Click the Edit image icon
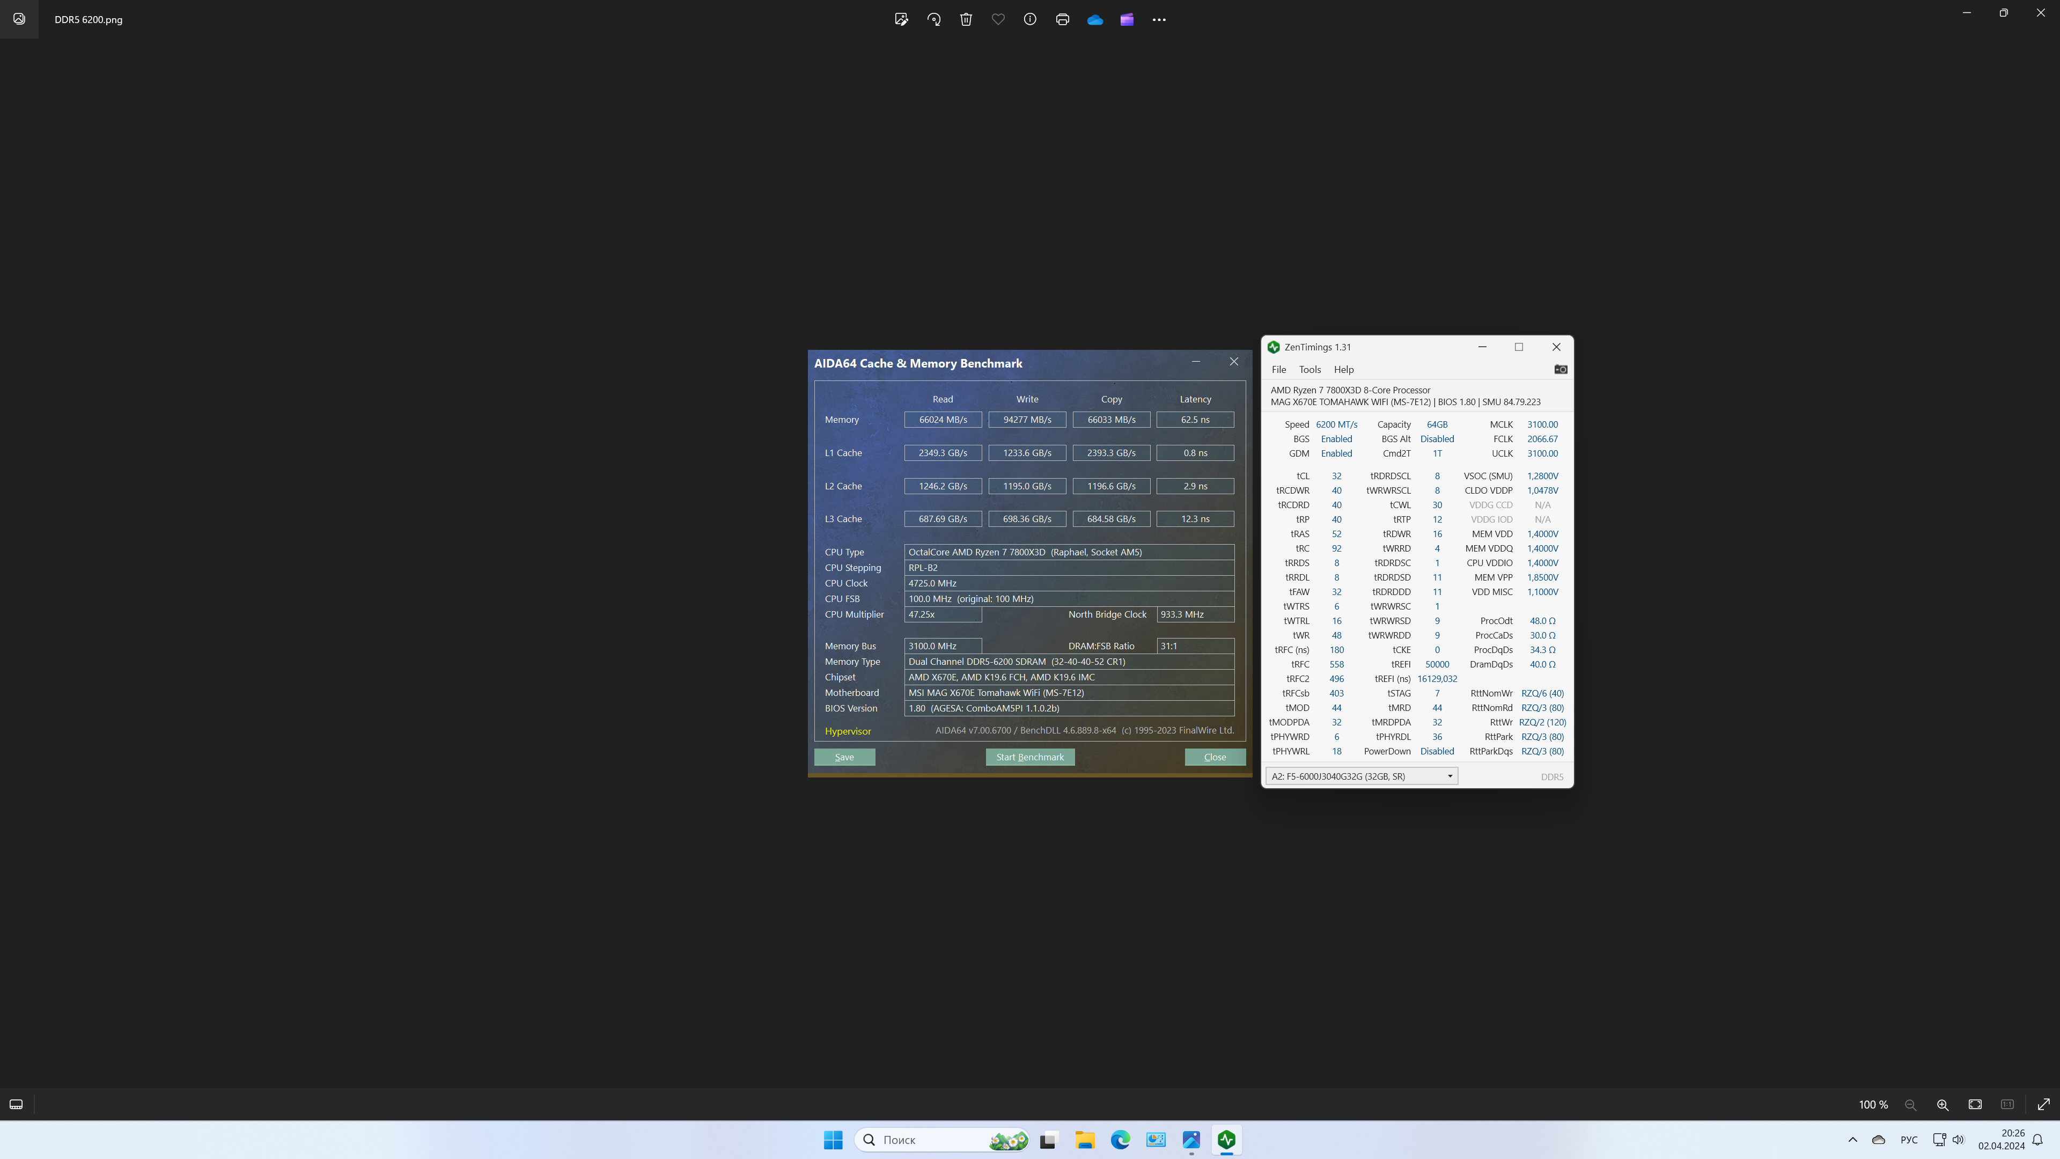Image resolution: width=2060 pixels, height=1159 pixels. click(901, 19)
